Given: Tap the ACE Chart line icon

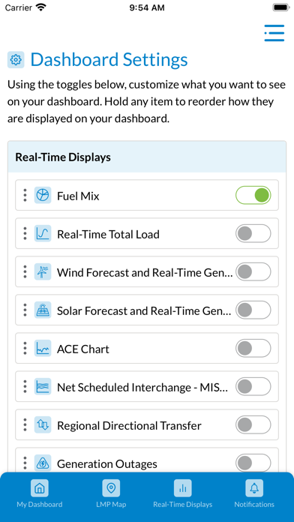Looking at the screenshot, I should (x=43, y=349).
